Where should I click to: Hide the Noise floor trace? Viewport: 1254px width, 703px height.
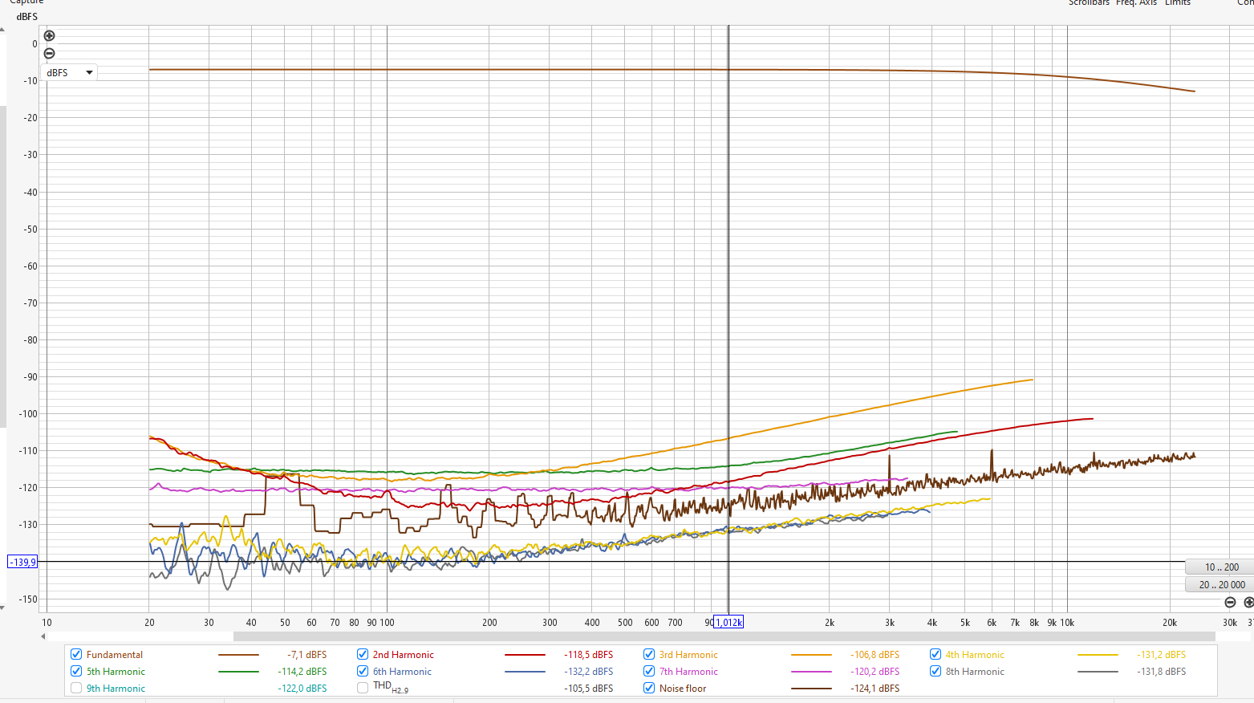pos(649,688)
